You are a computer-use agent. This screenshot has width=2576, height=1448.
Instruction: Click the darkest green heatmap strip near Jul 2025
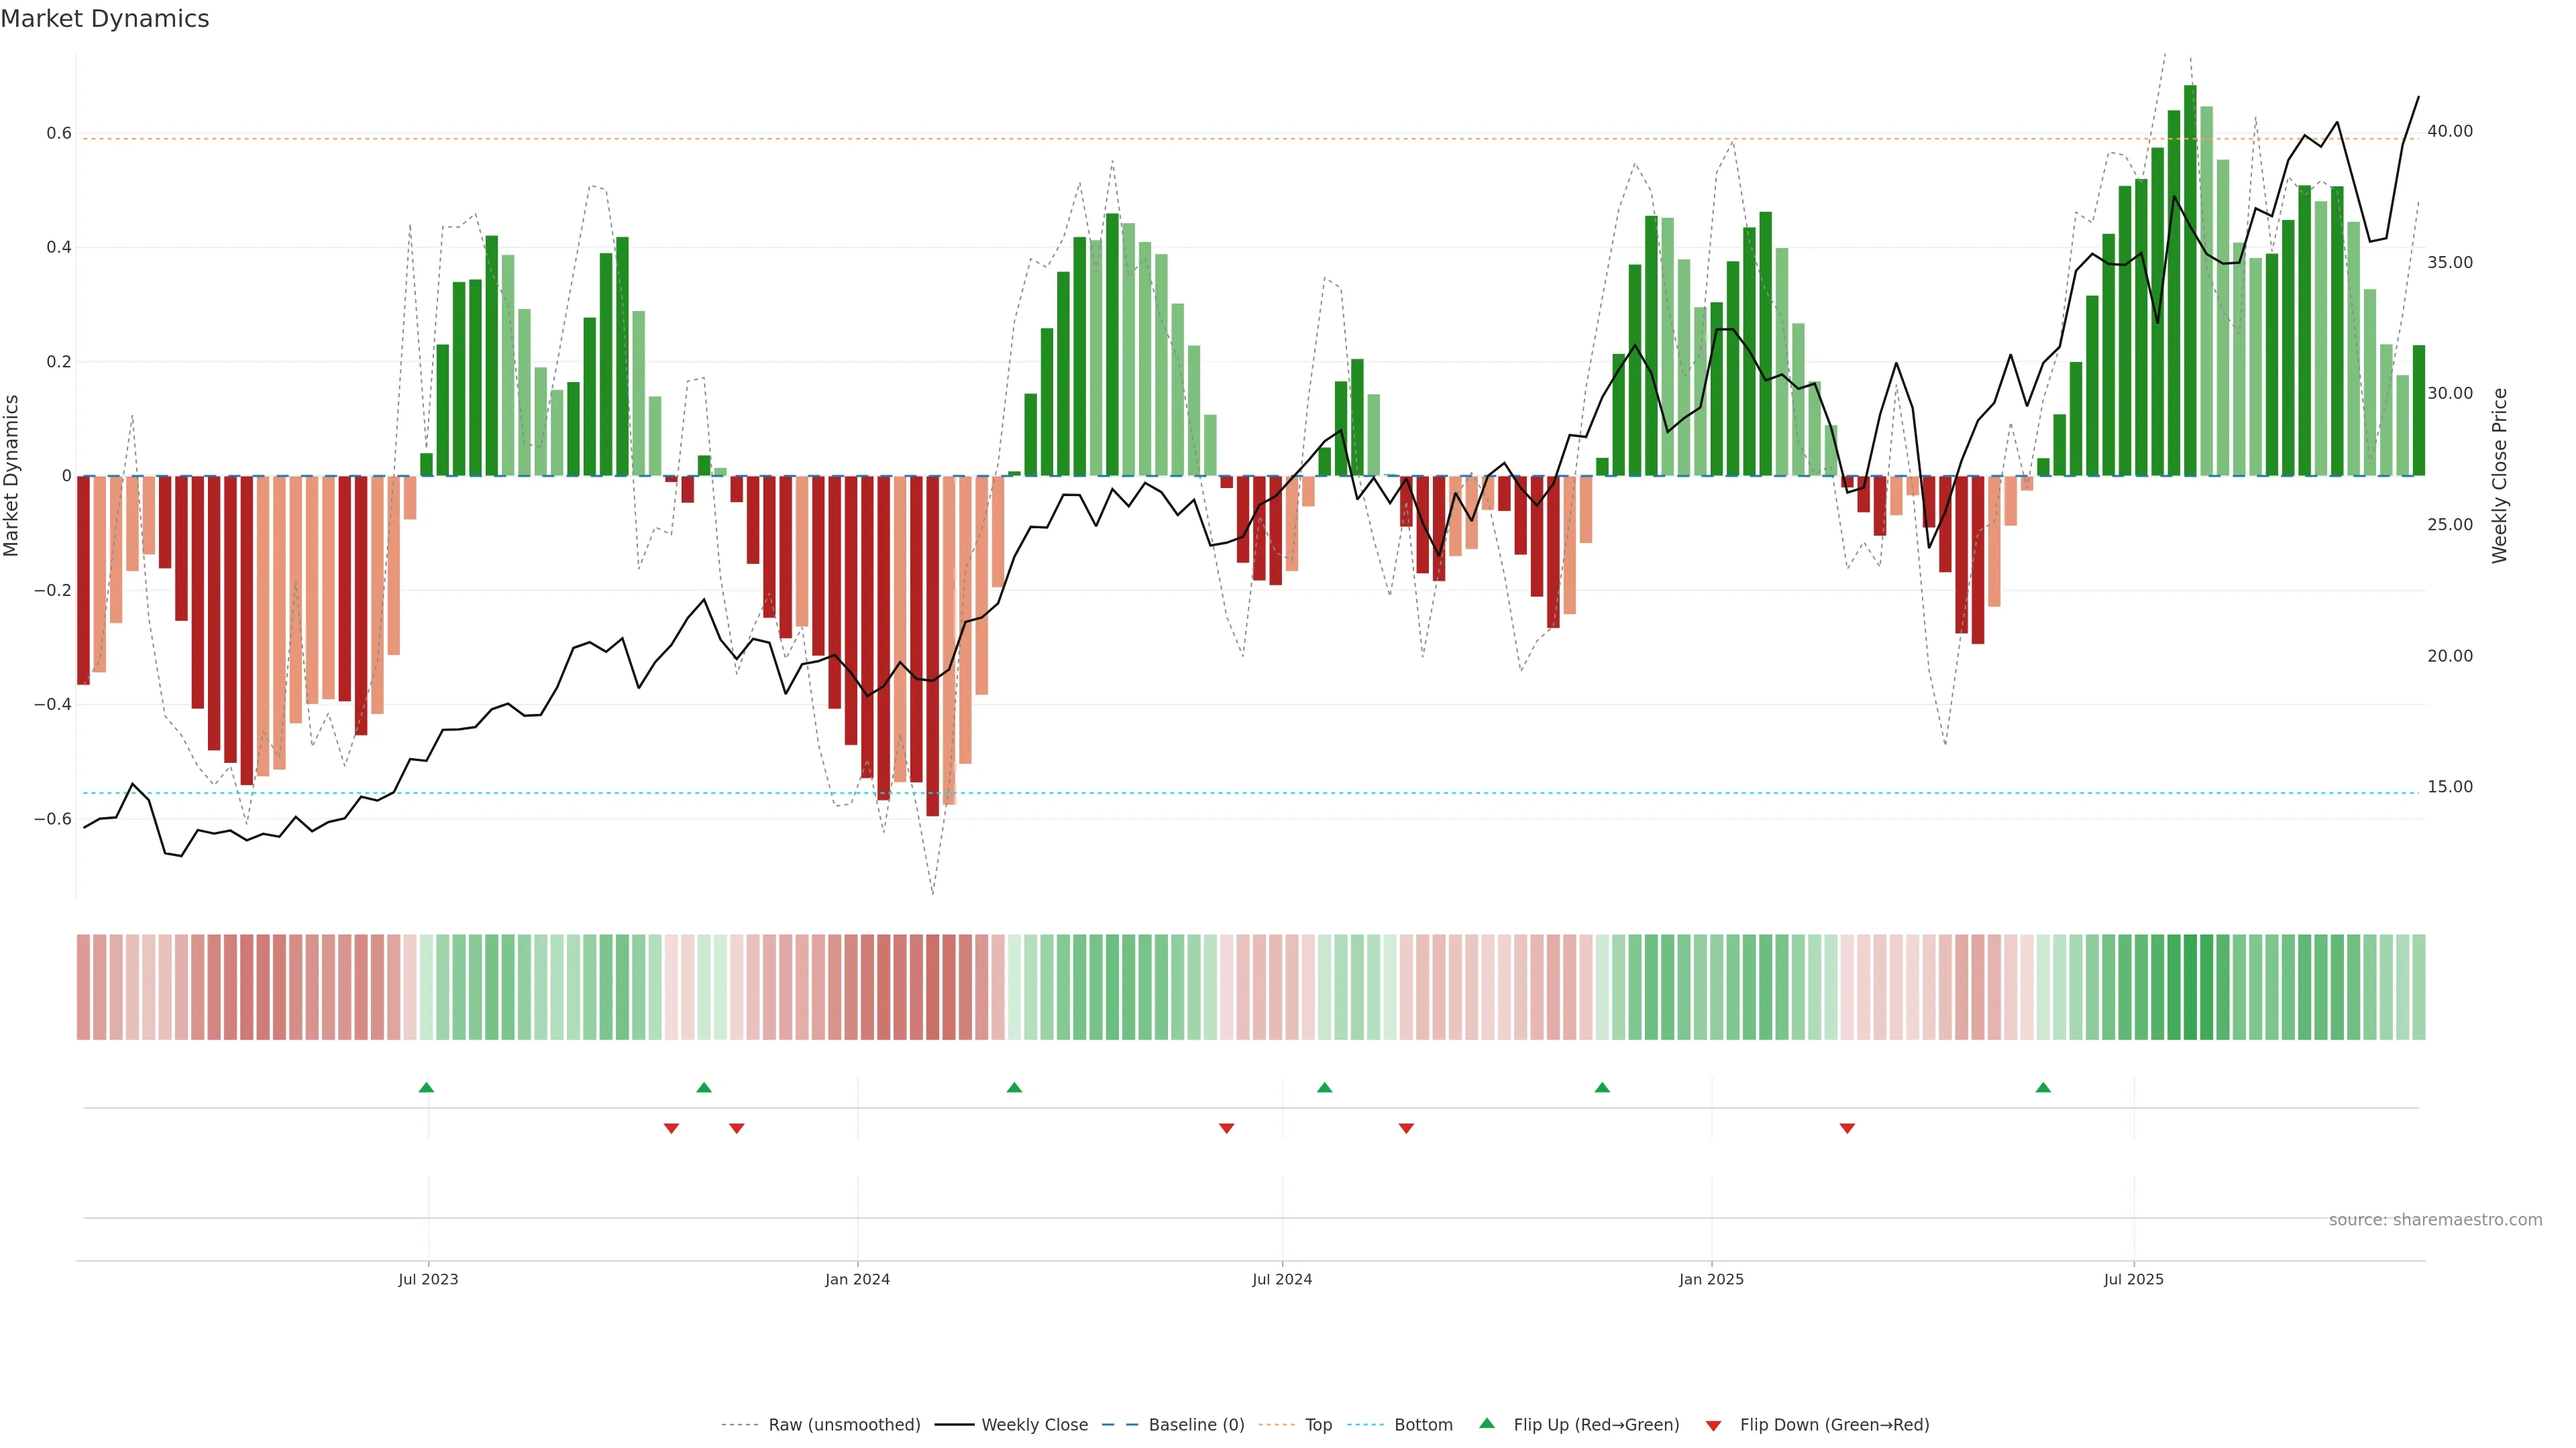tap(2190, 987)
